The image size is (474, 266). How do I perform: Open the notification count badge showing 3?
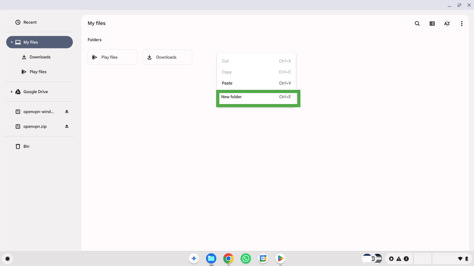coord(406,259)
